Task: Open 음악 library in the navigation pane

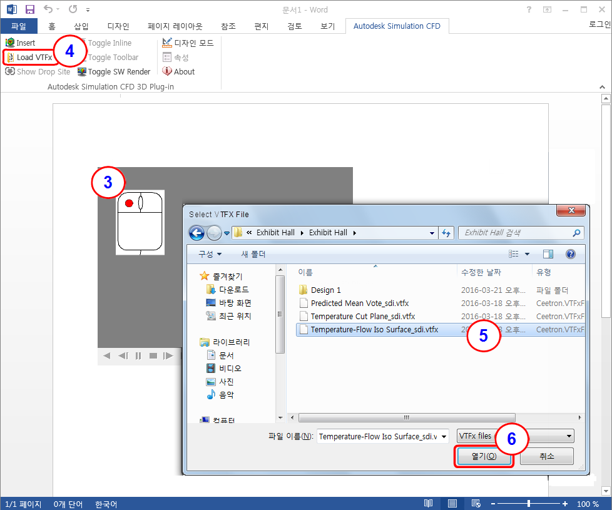Action: point(220,395)
